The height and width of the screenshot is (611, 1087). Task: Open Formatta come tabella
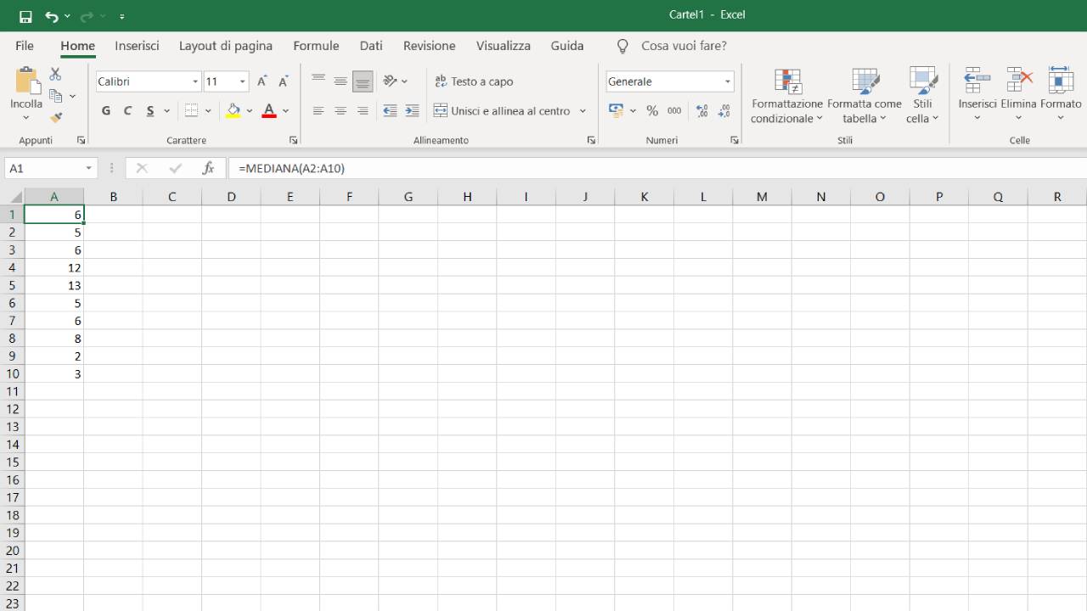coord(865,96)
